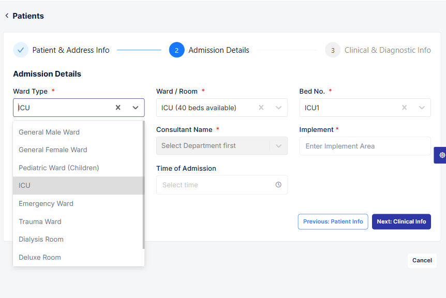Click the clock icon in Time of Admission

[x=278, y=185]
